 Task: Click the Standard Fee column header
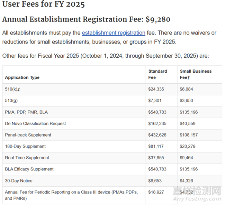(x=157, y=74)
